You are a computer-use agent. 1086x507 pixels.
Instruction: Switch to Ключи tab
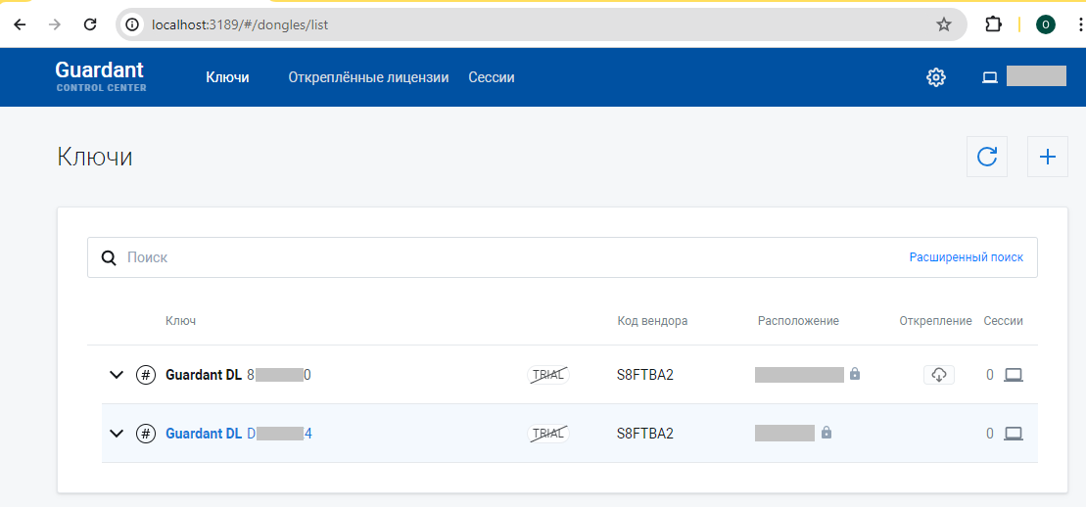click(x=228, y=77)
